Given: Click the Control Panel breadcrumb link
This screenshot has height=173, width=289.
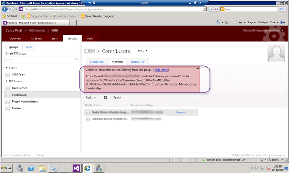Looking at the screenshot, I should 14,30.
